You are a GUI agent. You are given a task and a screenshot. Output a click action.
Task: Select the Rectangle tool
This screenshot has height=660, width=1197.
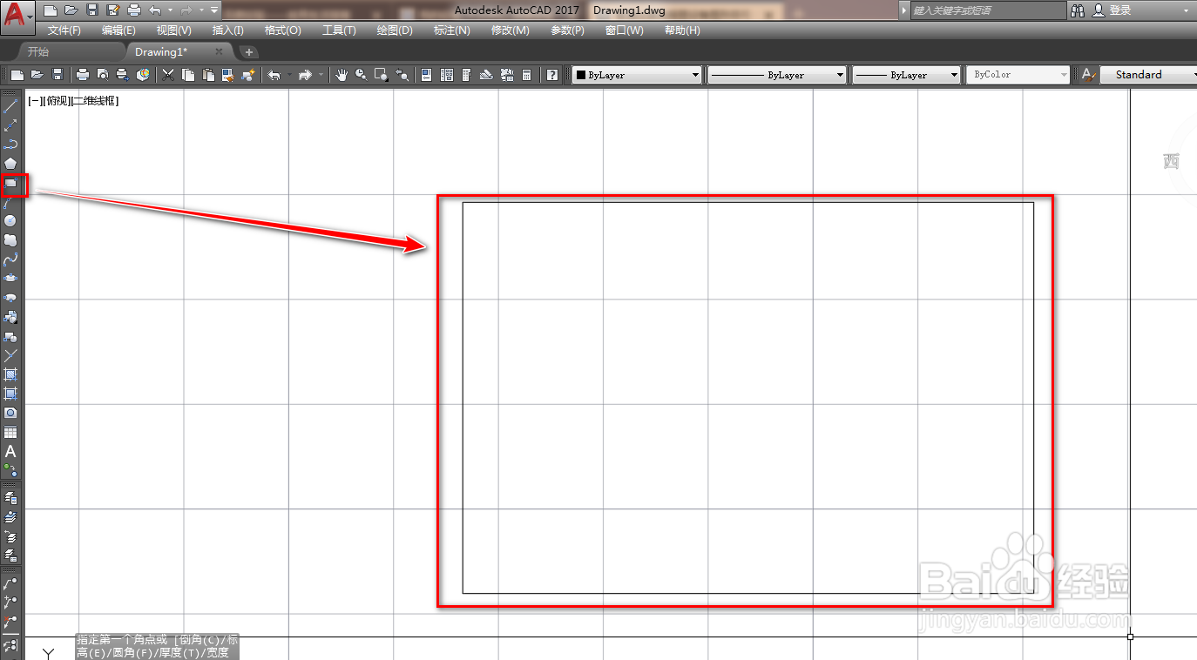click(10, 184)
